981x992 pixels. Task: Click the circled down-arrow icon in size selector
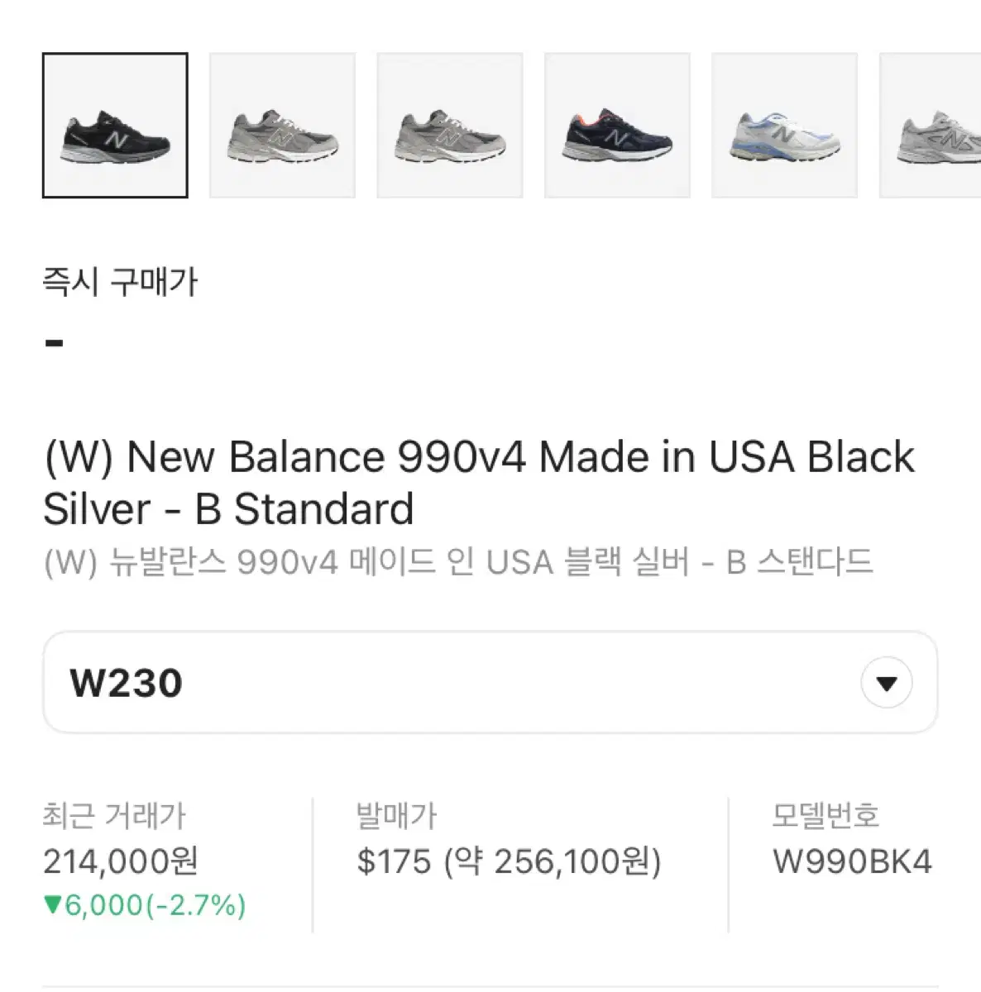point(887,683)
